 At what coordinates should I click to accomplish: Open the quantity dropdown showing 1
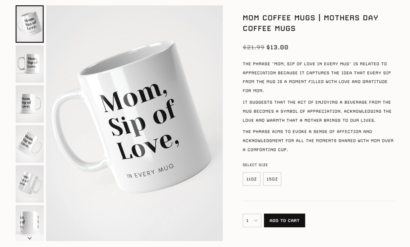pyautogui.click(x=252, y=221)
